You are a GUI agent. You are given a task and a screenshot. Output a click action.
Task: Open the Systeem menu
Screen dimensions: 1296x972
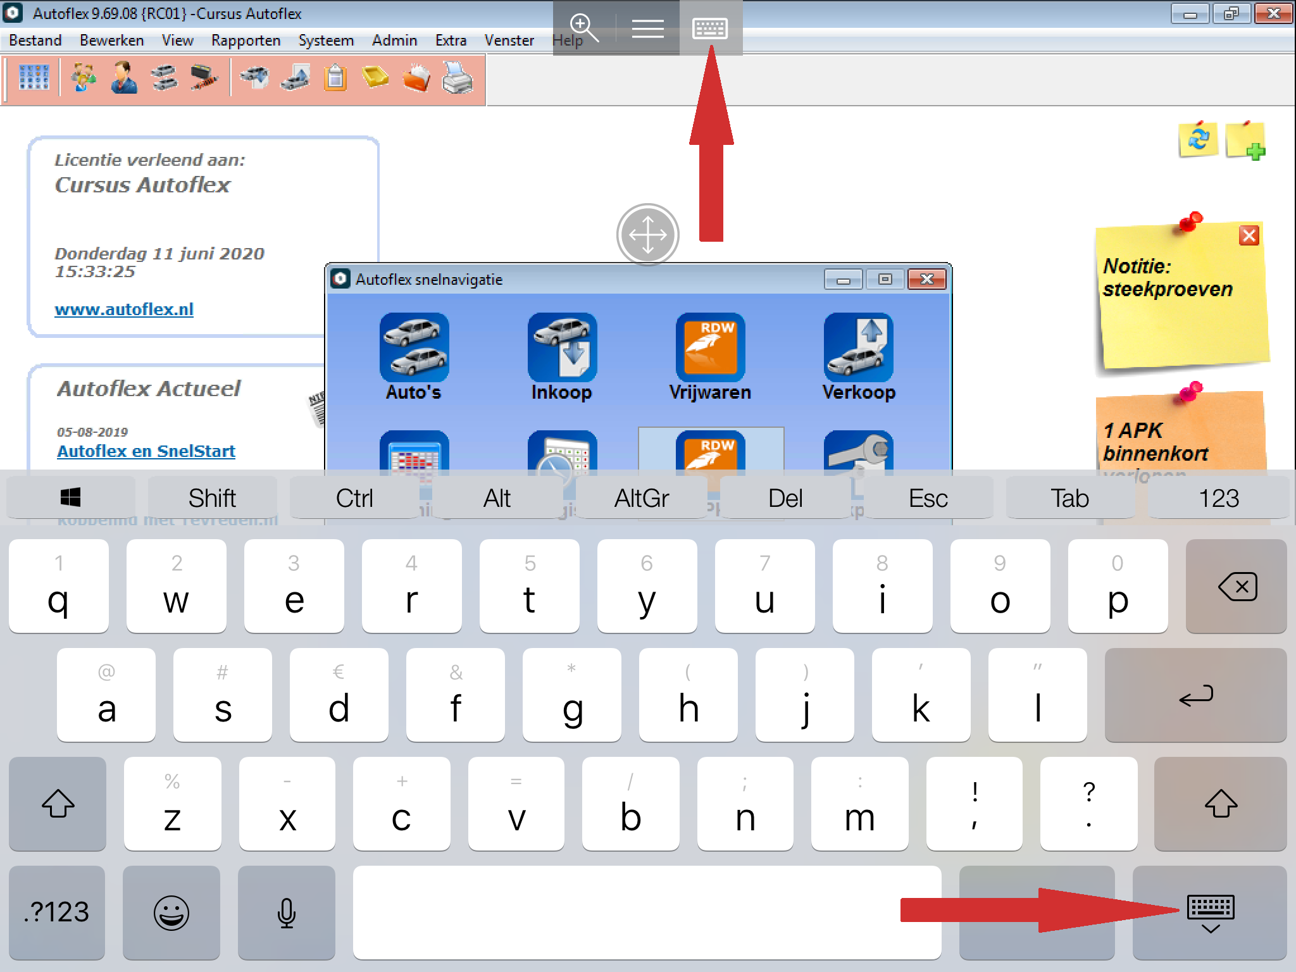click(327, 40)
